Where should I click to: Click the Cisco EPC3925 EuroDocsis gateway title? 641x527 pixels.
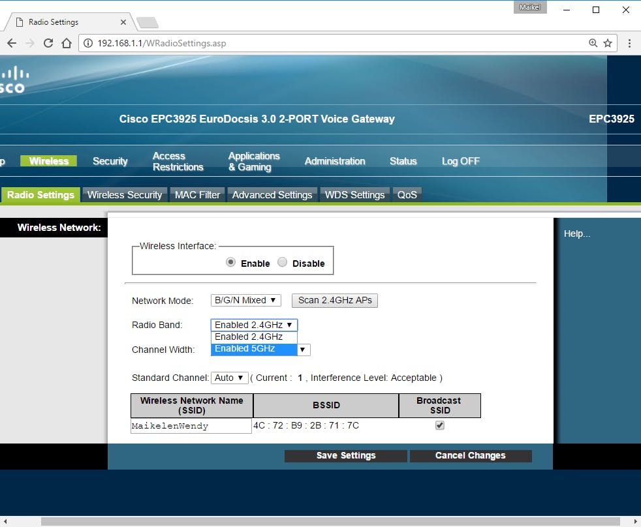click(x=257, y=119)
